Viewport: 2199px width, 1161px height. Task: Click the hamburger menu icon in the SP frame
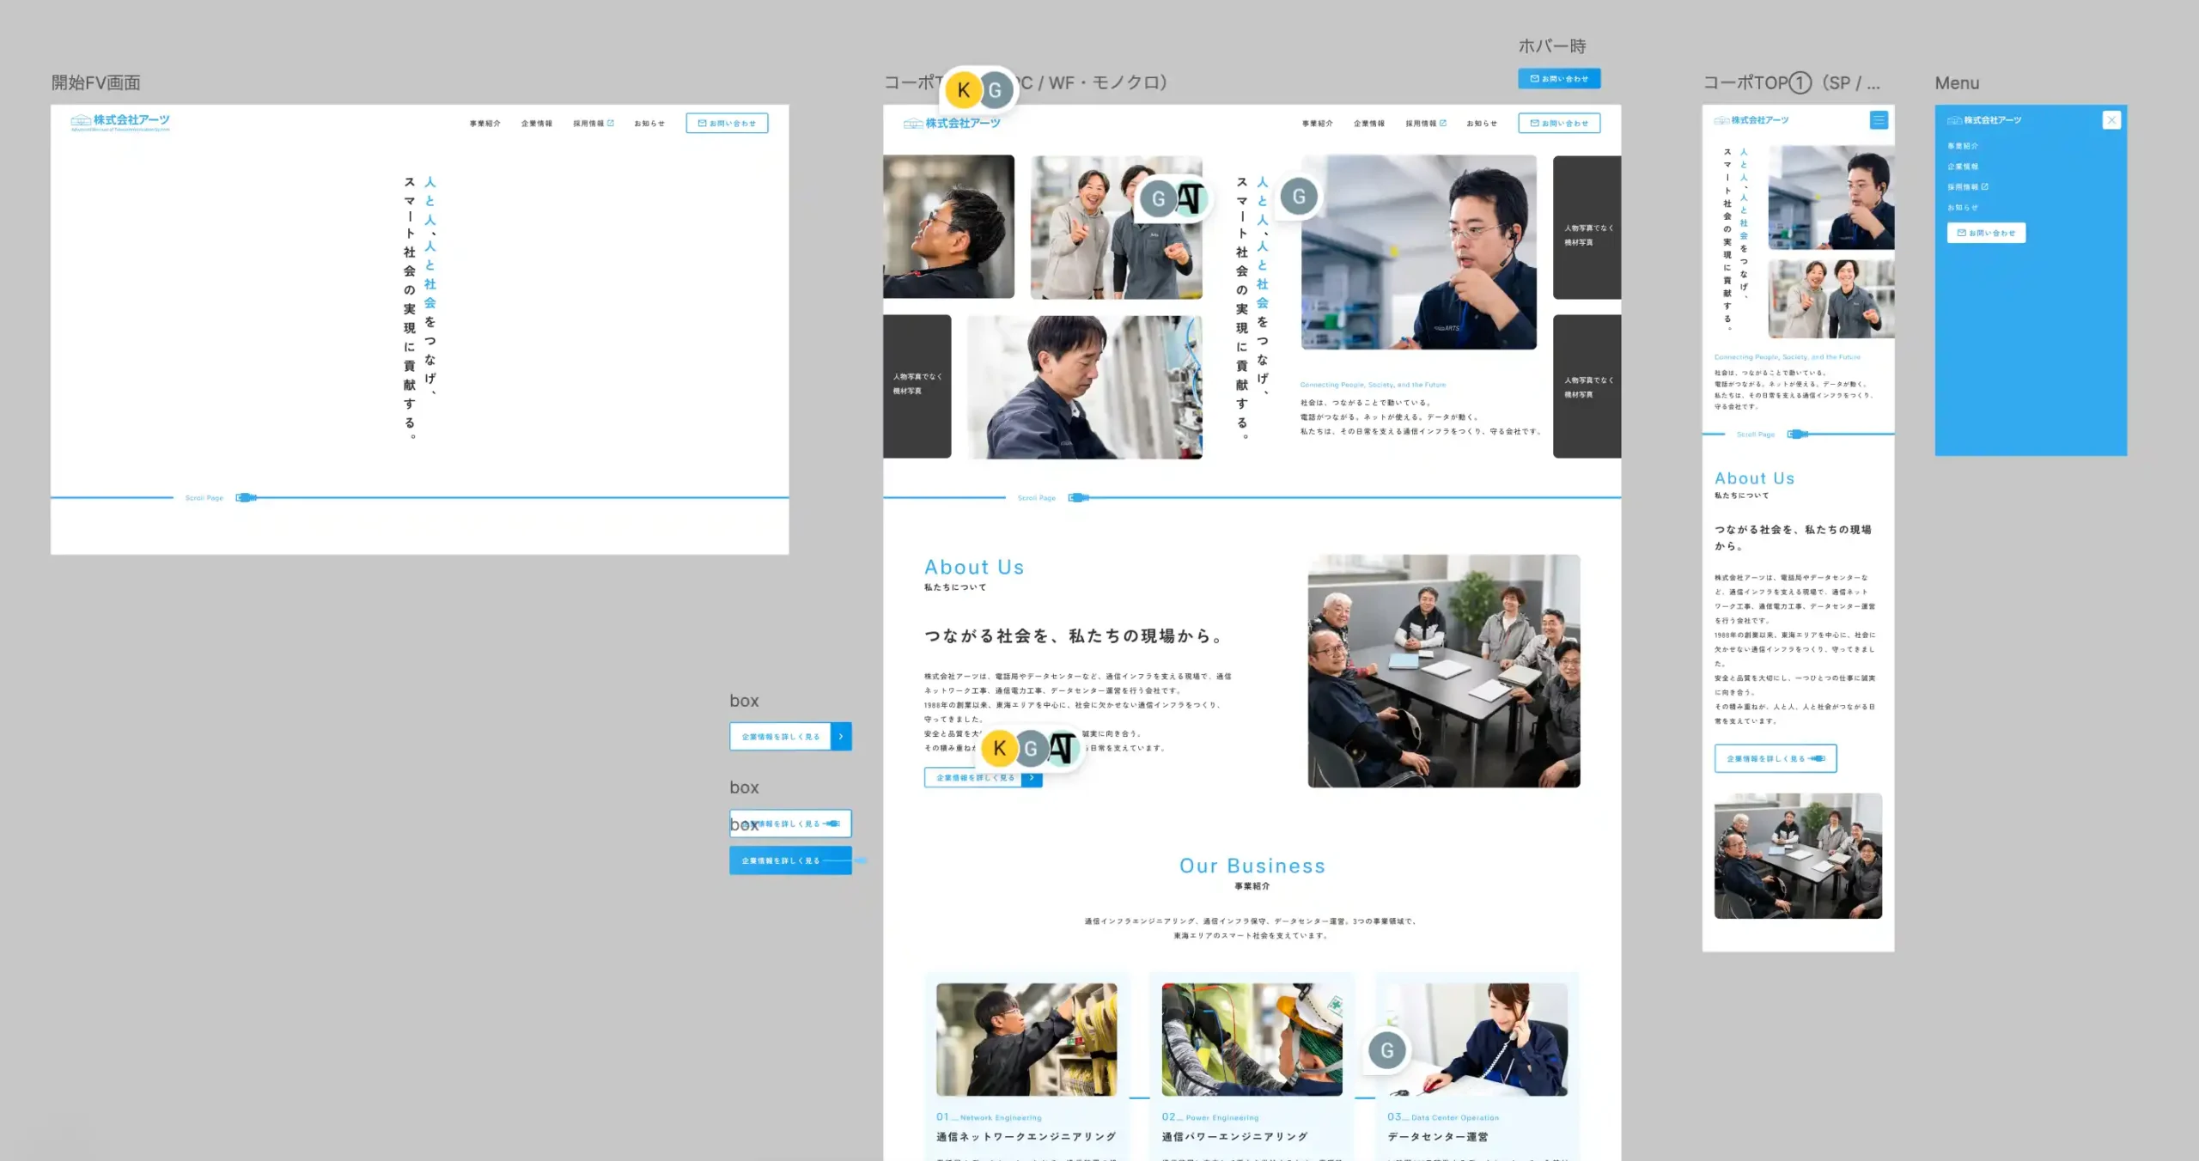coord(1879,120)
